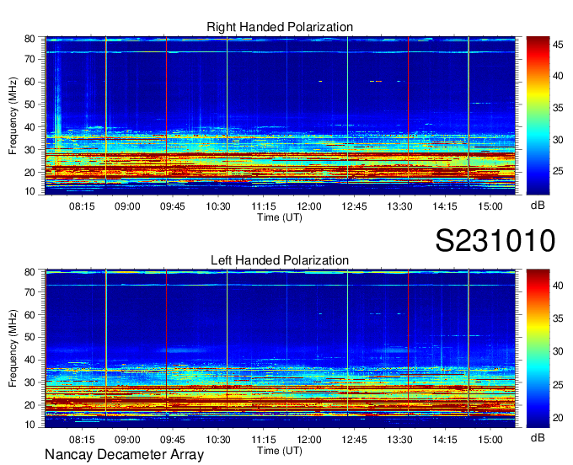The image size is (573, 465).
Task: Click 'Frequency (MHz)' label of Left Handed plot
Action: click(13, 349)
